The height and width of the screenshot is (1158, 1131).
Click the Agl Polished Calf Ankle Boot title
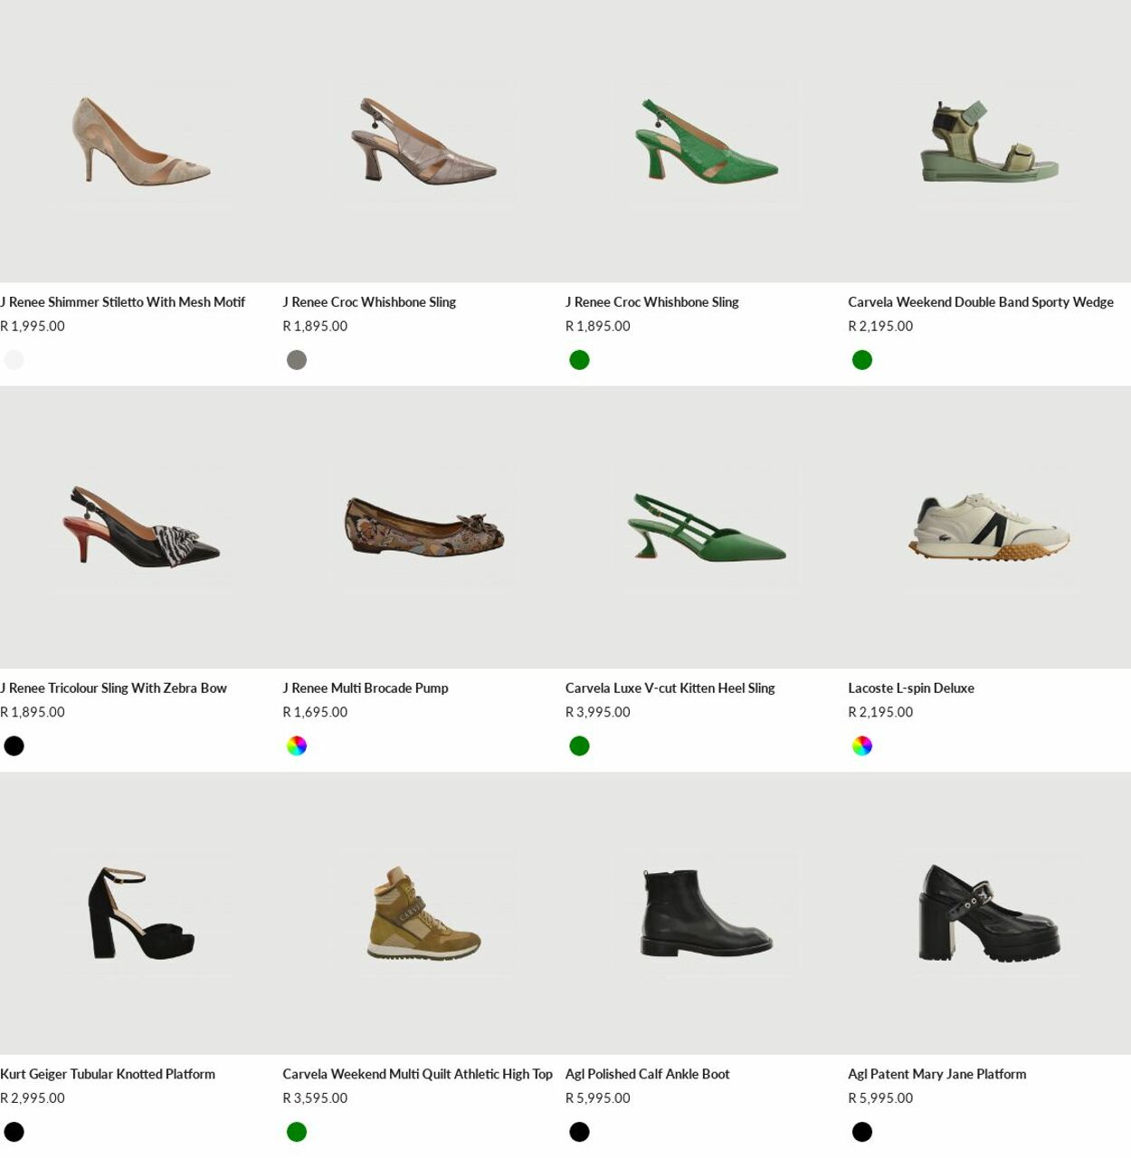pyautogui.click(x=648, y=1074)
